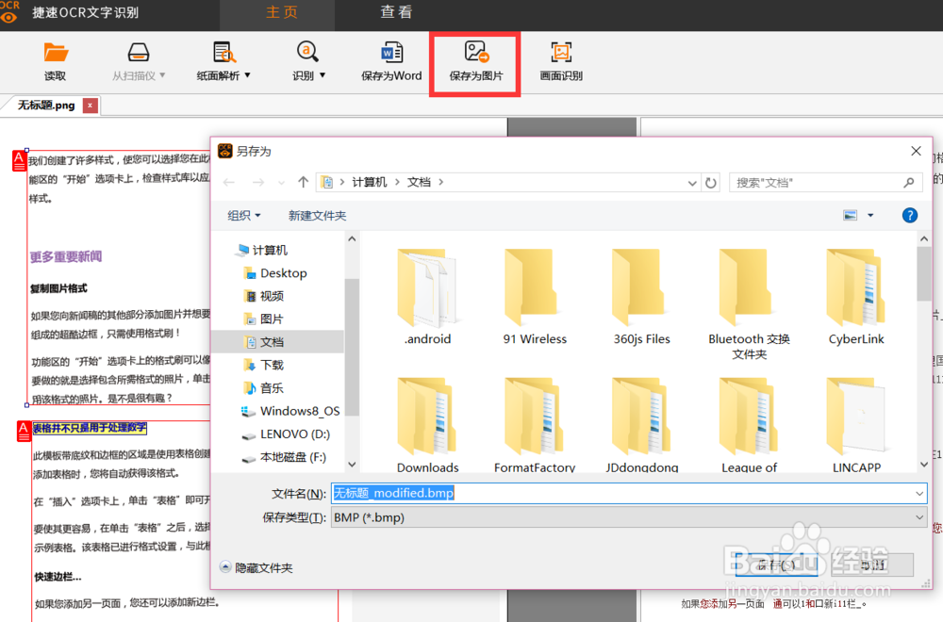Click the 文件名 input field
Screen dimensions: 943x622
point(629,494)
